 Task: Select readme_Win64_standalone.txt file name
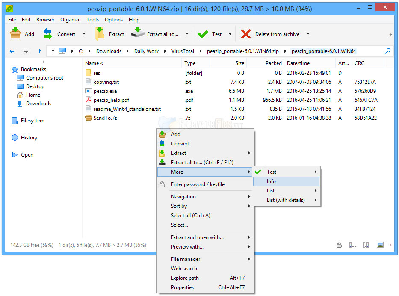[x=127, y=109]
